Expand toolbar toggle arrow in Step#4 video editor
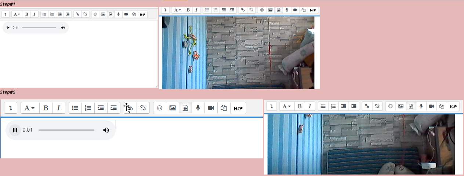Screen dimensions: 464x176 166,10
